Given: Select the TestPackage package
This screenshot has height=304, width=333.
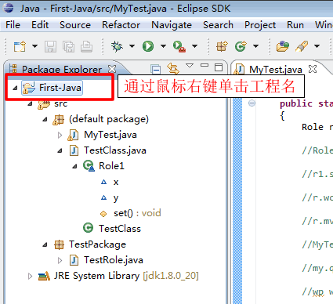Looking at the screenshot, I should (x=97, y=244).
